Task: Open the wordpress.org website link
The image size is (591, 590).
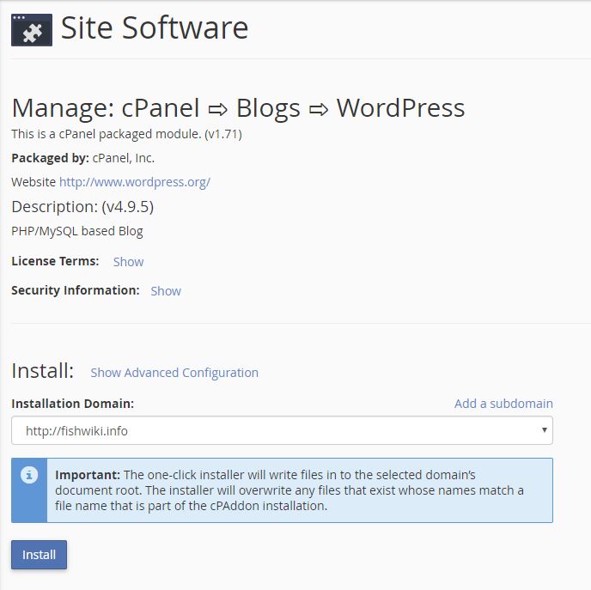Action: click(x=134, y=182)
